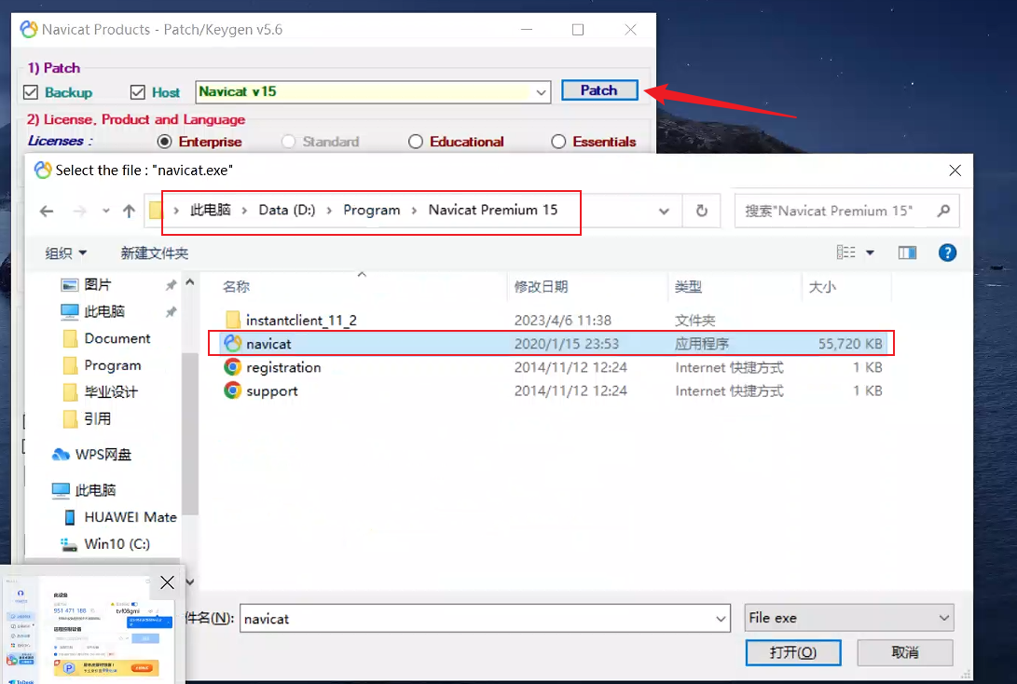Expand the file name dropdown arrow

721,619
